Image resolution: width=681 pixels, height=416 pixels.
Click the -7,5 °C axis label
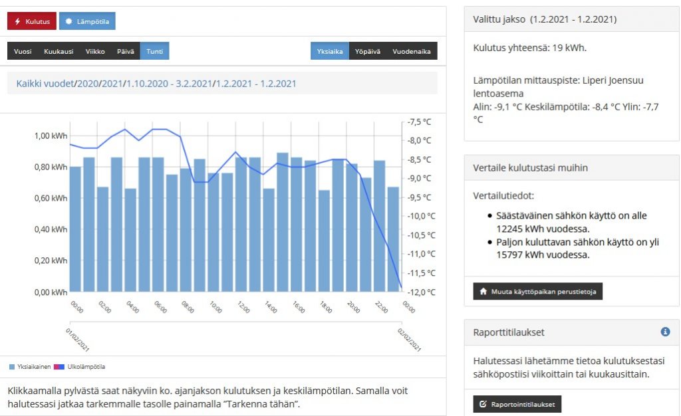click(x=420, y=122)
